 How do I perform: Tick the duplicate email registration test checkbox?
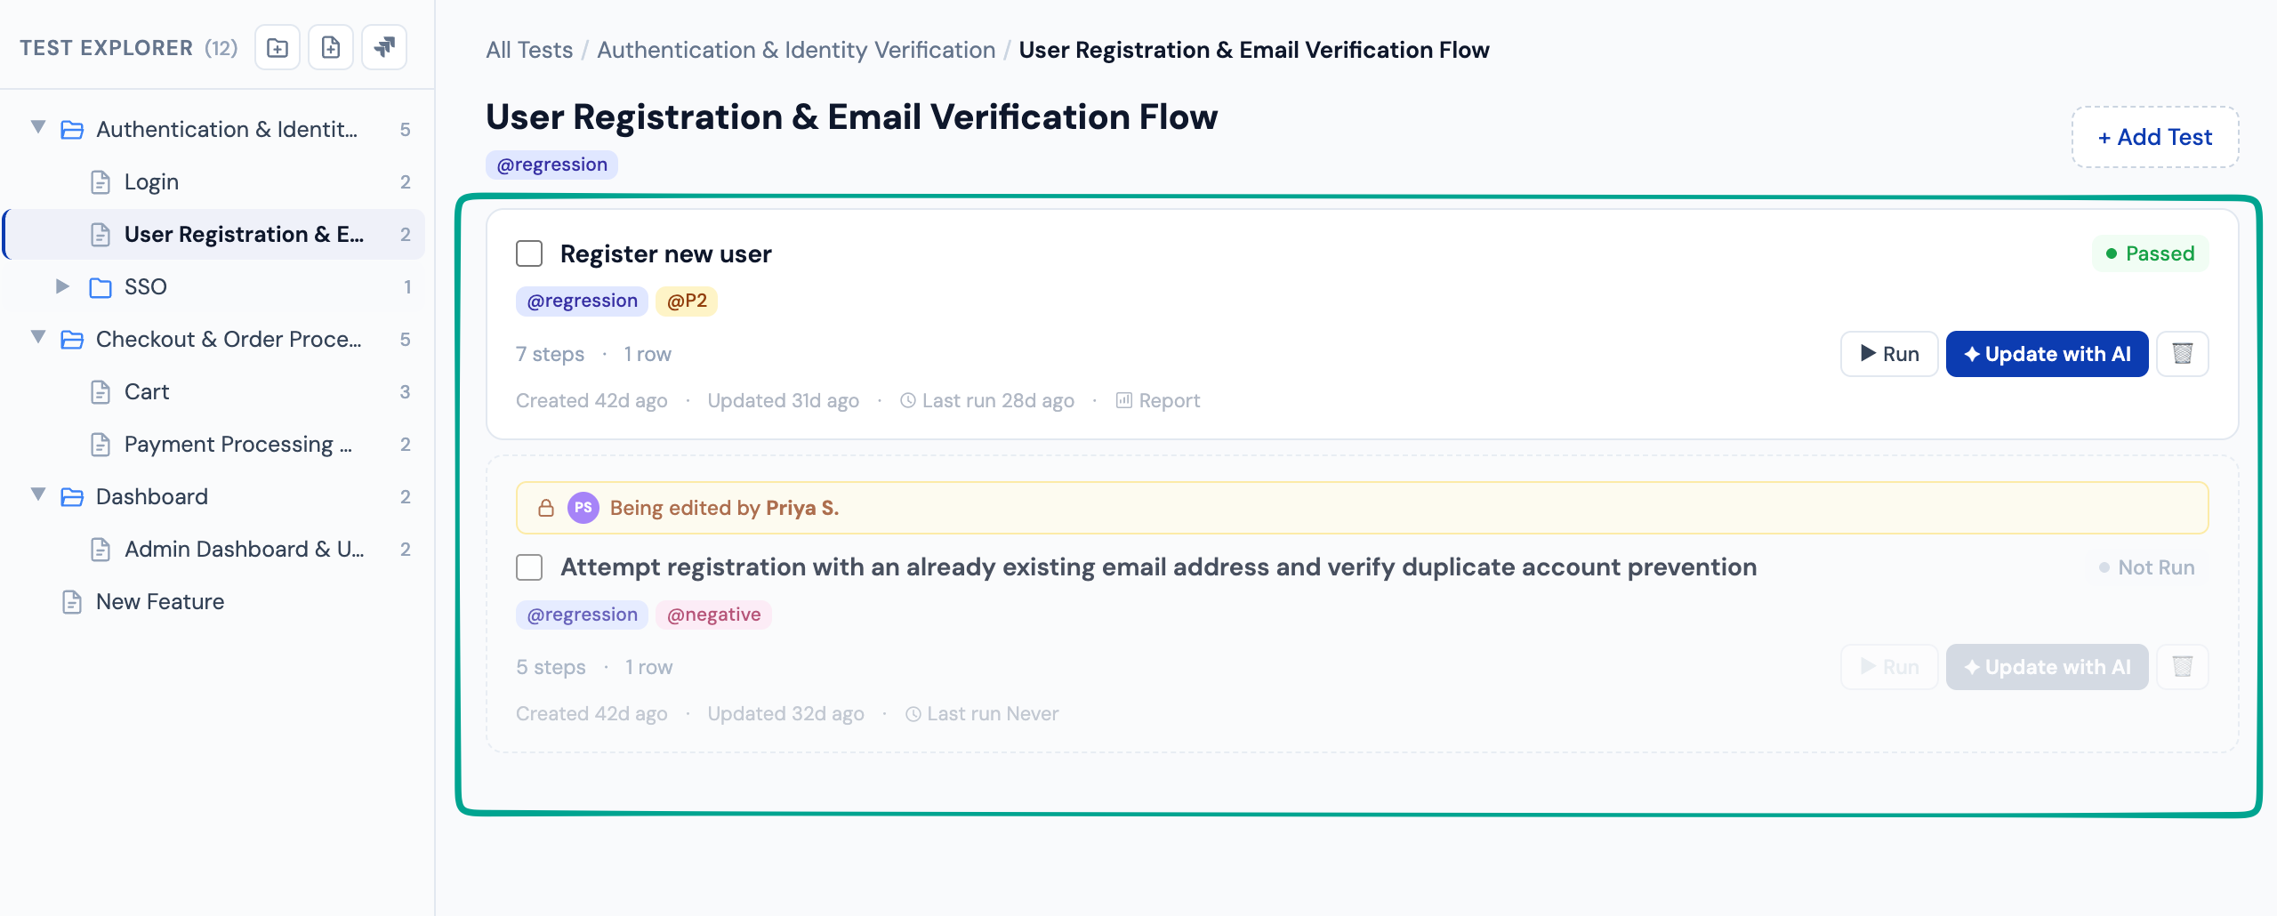point(529,567)
